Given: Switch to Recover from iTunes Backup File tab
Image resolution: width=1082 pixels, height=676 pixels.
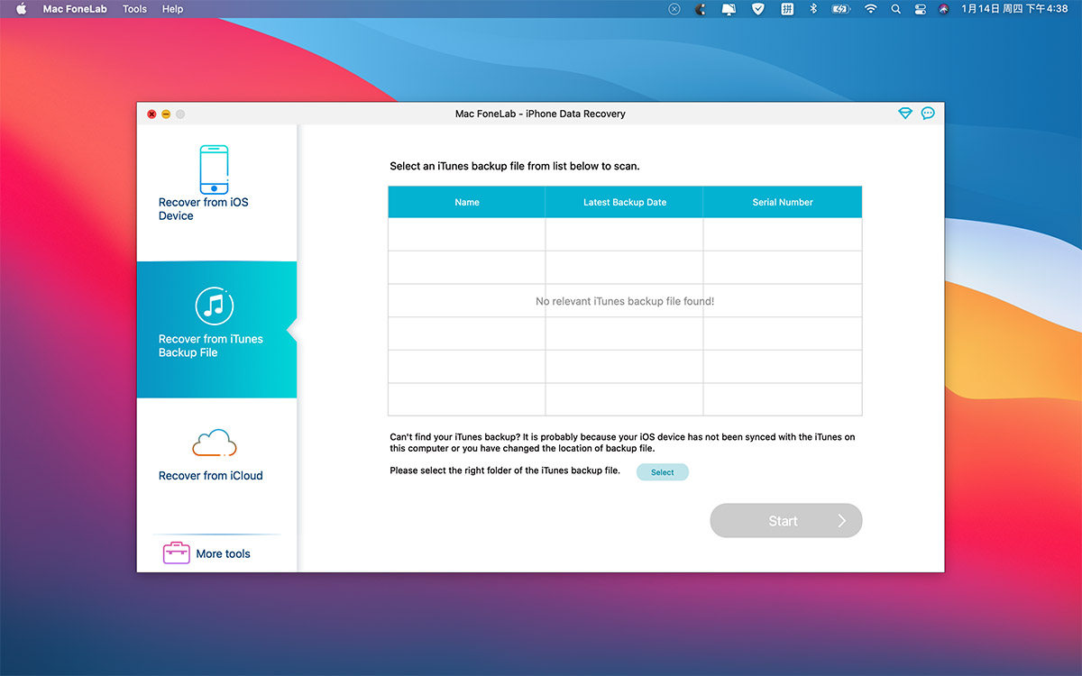Looking at the screenshot, I should (x=216, y=330).
